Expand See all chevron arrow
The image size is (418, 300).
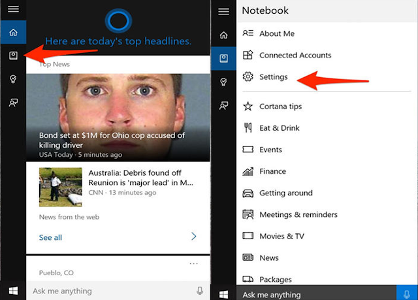pos(194,236)
